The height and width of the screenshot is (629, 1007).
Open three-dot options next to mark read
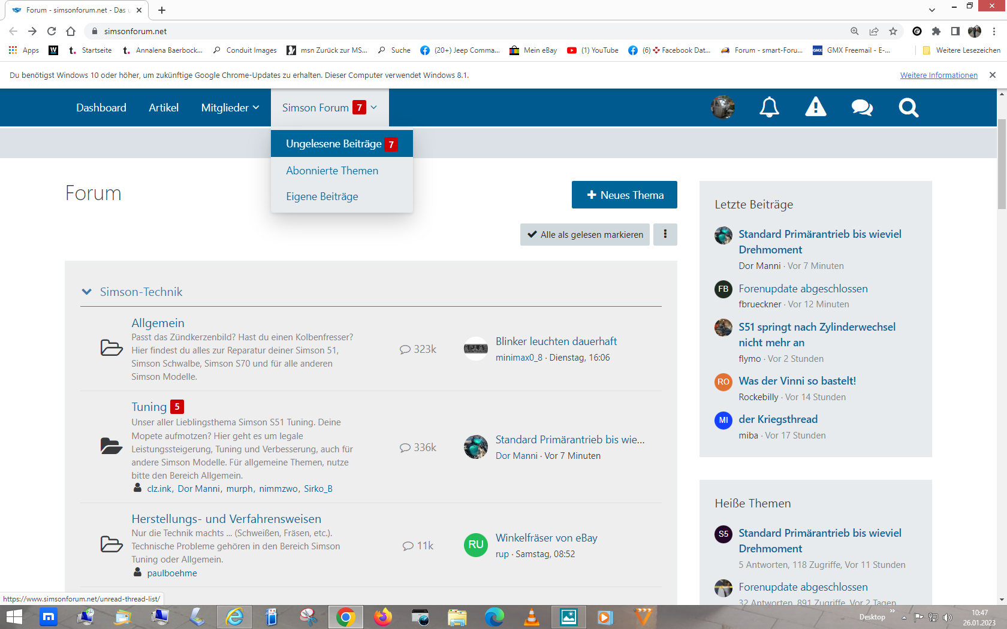pyautogui.click(x=665, y=234)
